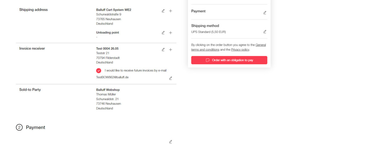Screen dimensions: 387x144
Task: Click the Balluff Webshop sold-to party name
Action: (108, 90)
